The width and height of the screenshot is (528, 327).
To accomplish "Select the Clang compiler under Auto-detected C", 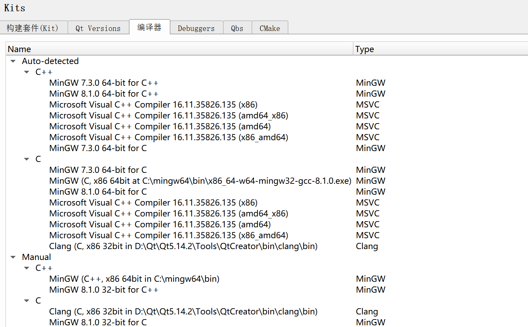I will [x=183, y=246].
